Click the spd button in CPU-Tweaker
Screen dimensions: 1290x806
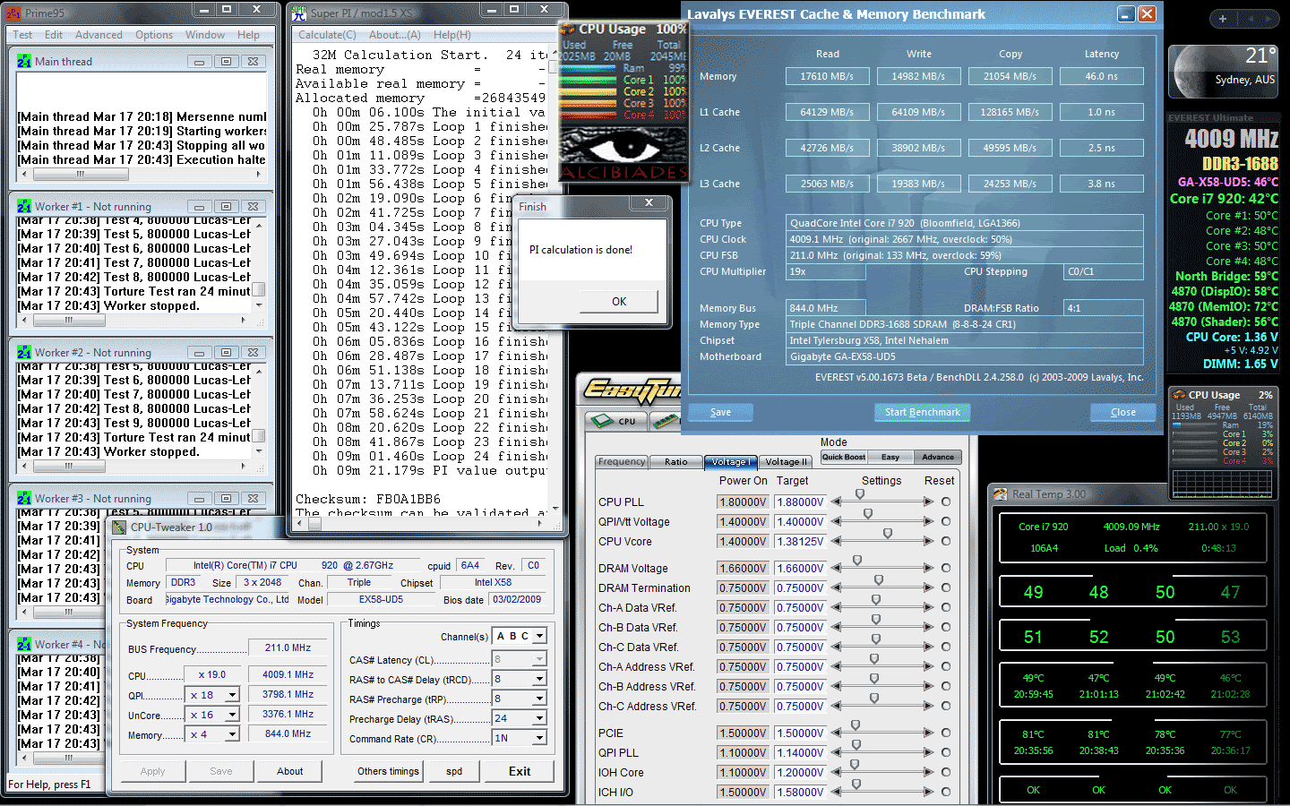(x=454, y=771)
